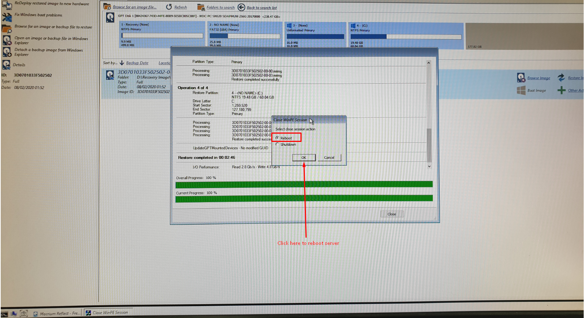The width and height of the screenshot is (584, 318).
Task: Select partition 4 - (C:) NTFS Primary
Action: point(406,35)
